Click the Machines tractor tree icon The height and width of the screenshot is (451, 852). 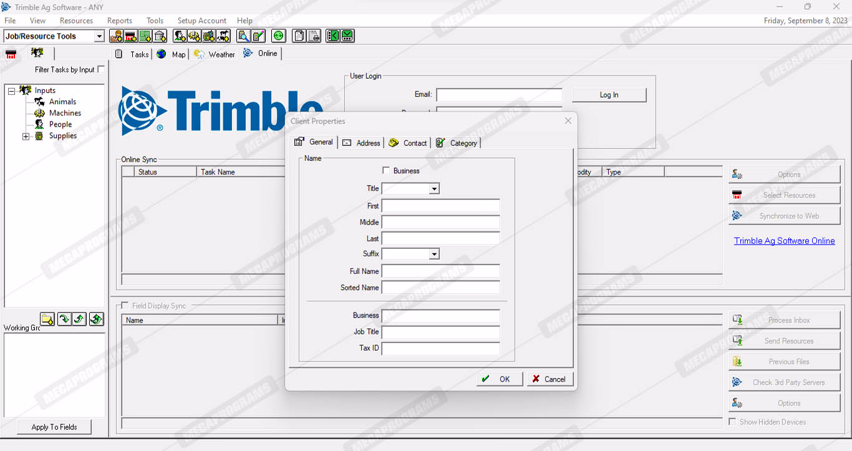tap(39, 113)
